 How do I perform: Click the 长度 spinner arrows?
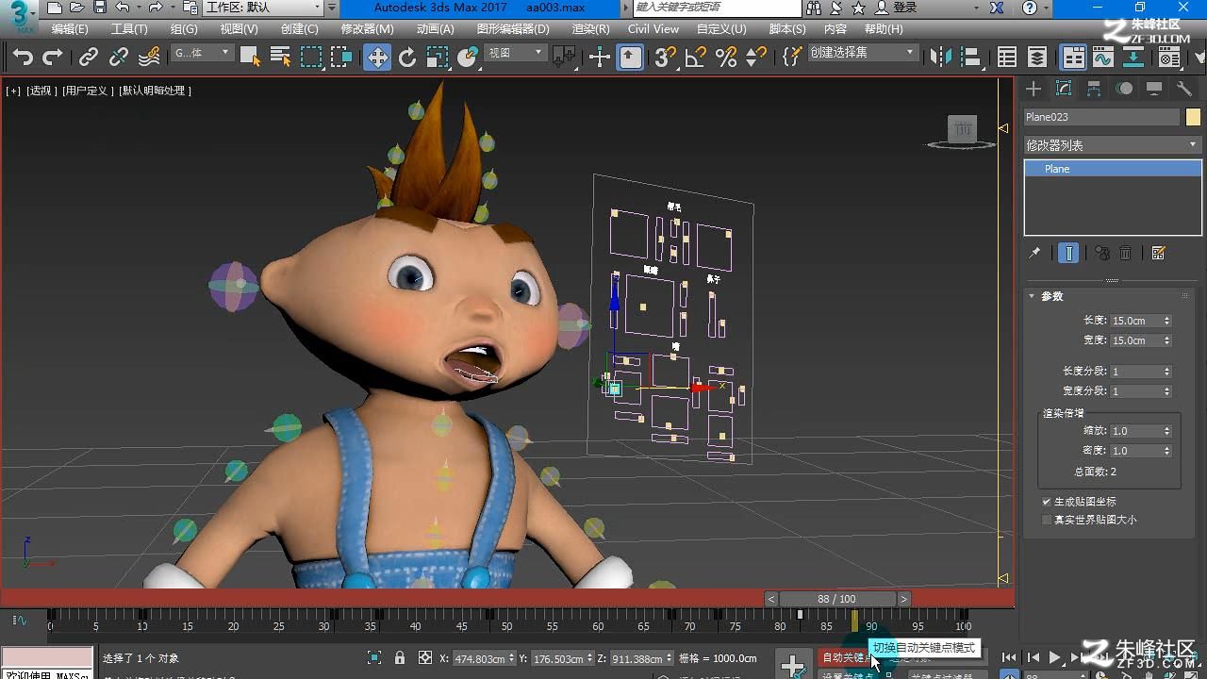point(1166,321)
